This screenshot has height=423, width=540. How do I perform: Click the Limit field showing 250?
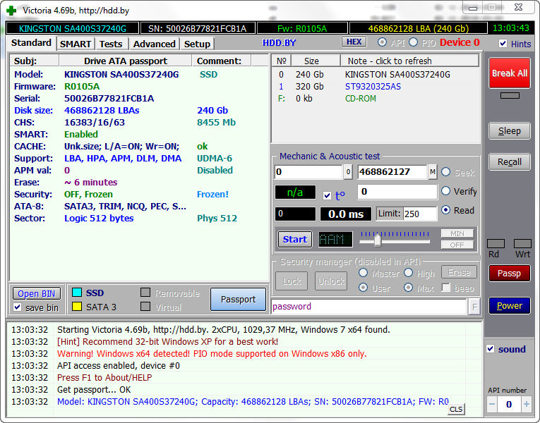pyautogui.click(x=420, y=214)
